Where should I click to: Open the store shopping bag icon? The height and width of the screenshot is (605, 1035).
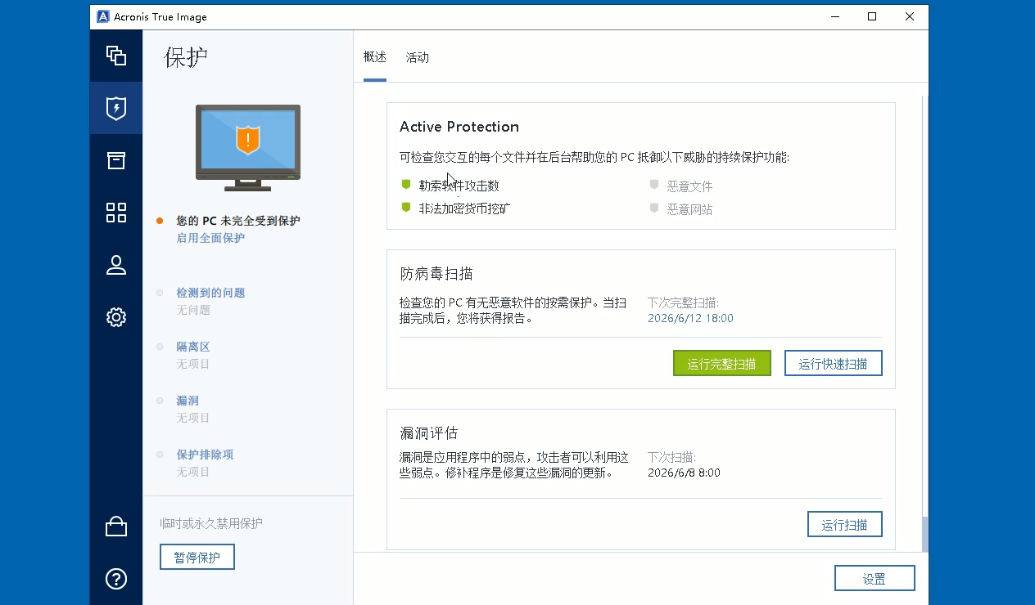(x=116, y=527)
